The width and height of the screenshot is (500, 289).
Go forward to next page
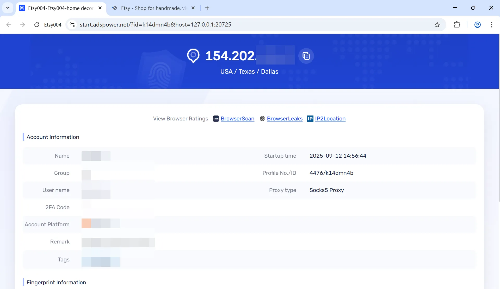pyautogui.click(x=23, y=25)
